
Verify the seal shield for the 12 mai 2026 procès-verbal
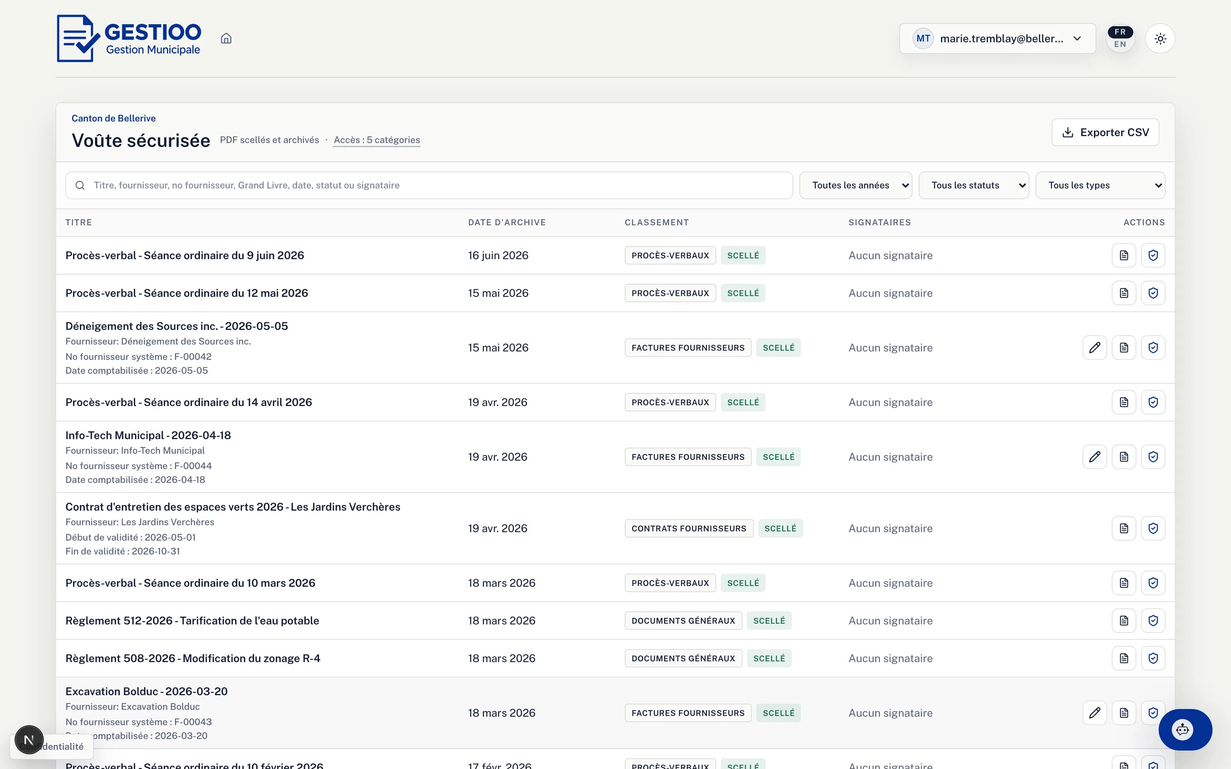[1153, 293]
